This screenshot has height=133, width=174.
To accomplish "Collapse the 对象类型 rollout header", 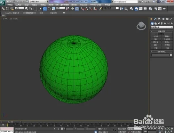I will click(x=161, y=31).
